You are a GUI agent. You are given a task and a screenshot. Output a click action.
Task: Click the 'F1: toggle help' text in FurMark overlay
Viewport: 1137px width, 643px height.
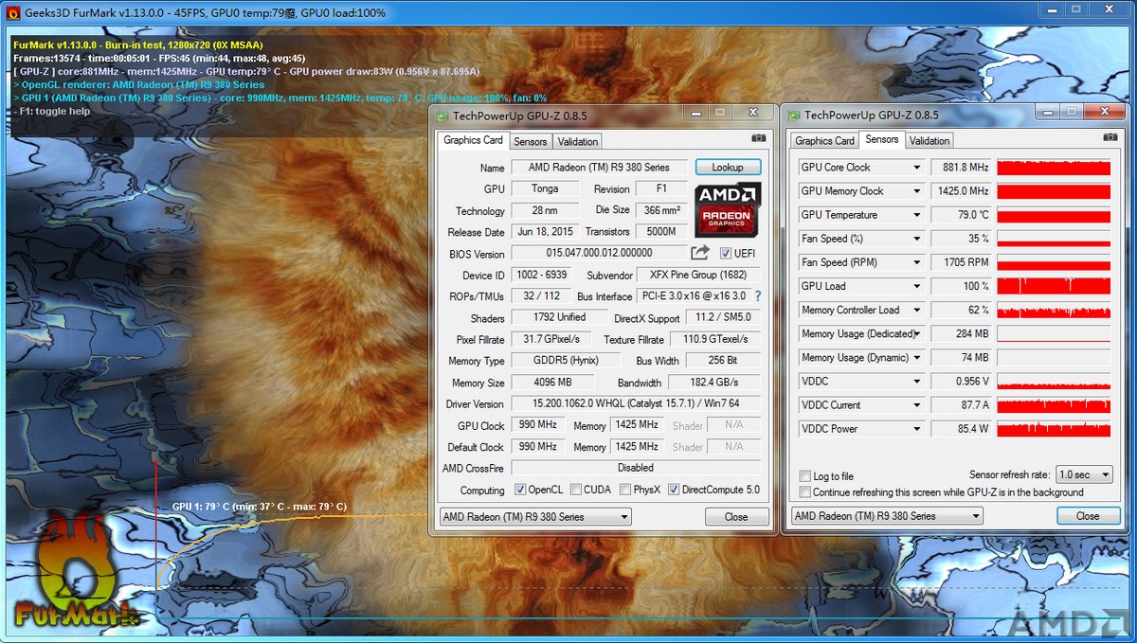coord(53,111)
